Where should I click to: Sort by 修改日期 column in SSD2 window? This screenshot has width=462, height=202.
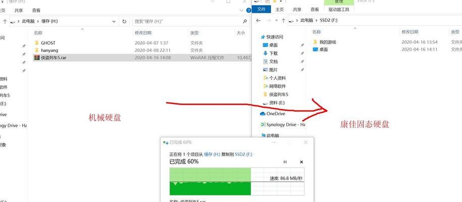click(410, 32)
